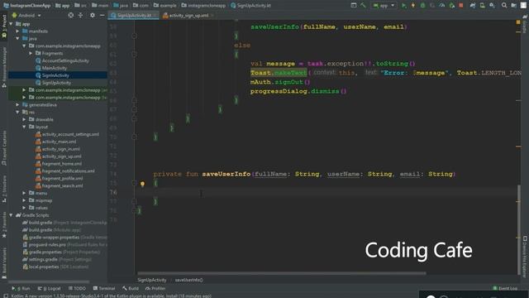
Task: Click the Sync Project with Gradle Files icon
Action: point(473,6)
